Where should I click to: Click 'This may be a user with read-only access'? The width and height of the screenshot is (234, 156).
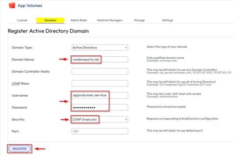pos(174,93)
